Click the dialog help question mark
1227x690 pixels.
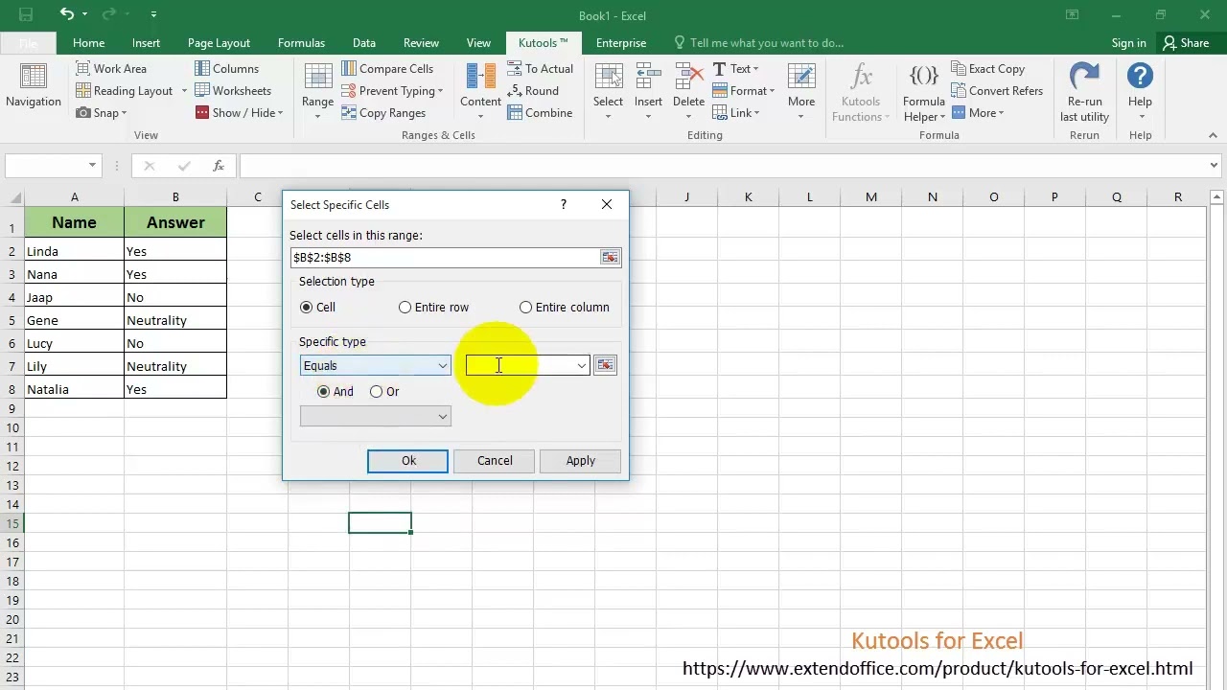pyautogui.click(x=563, y=204)
